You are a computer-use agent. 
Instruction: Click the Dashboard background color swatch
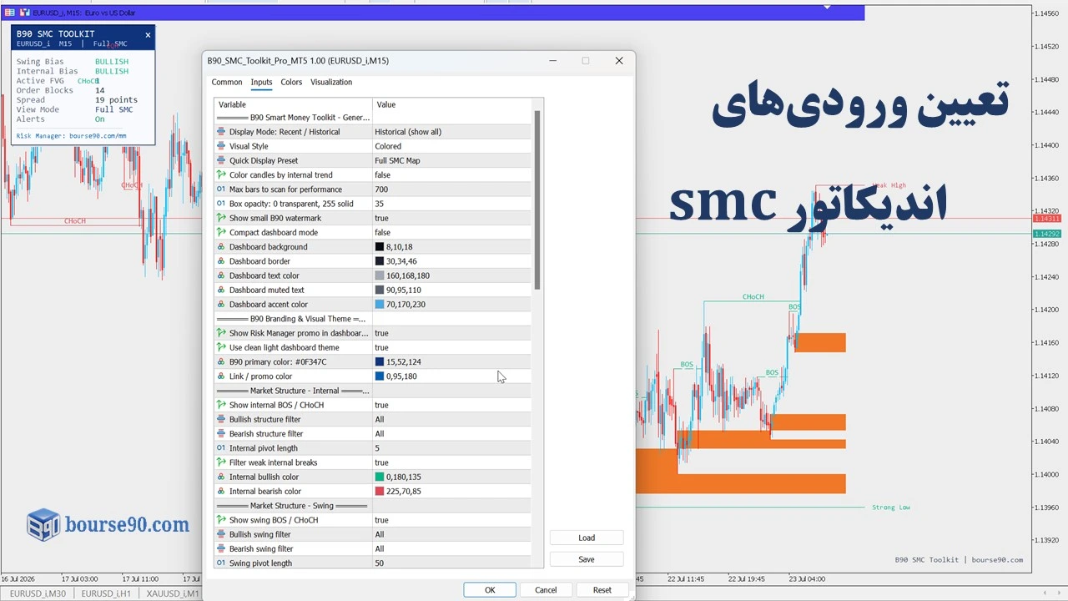pos(380,247)
